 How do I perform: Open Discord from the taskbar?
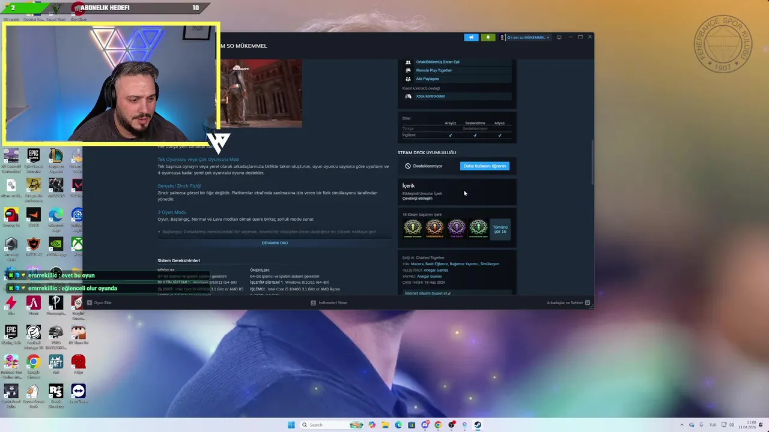[x=425, y=425]
